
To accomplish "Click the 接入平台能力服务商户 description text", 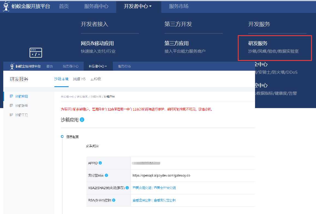I will pos(185,51).
